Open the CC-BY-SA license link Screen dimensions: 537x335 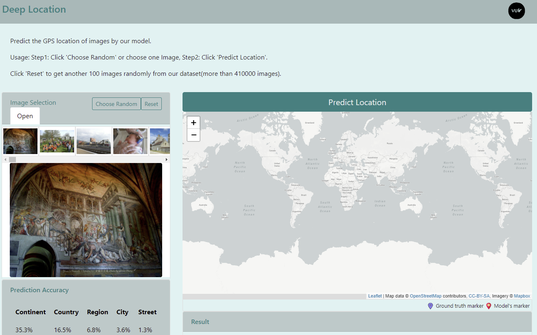tap(479, 296)
